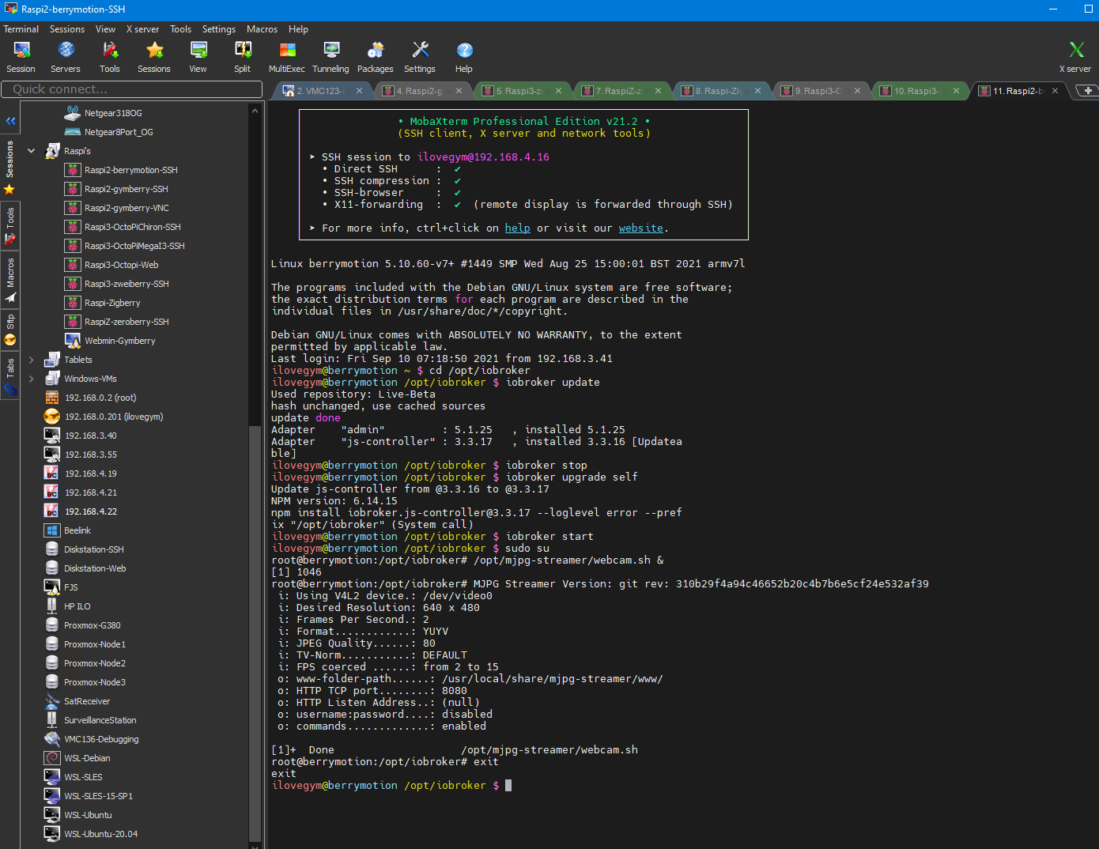Click the help link in banner
The height and width of the screenshot is (849, 1099).
coord(517,228)
